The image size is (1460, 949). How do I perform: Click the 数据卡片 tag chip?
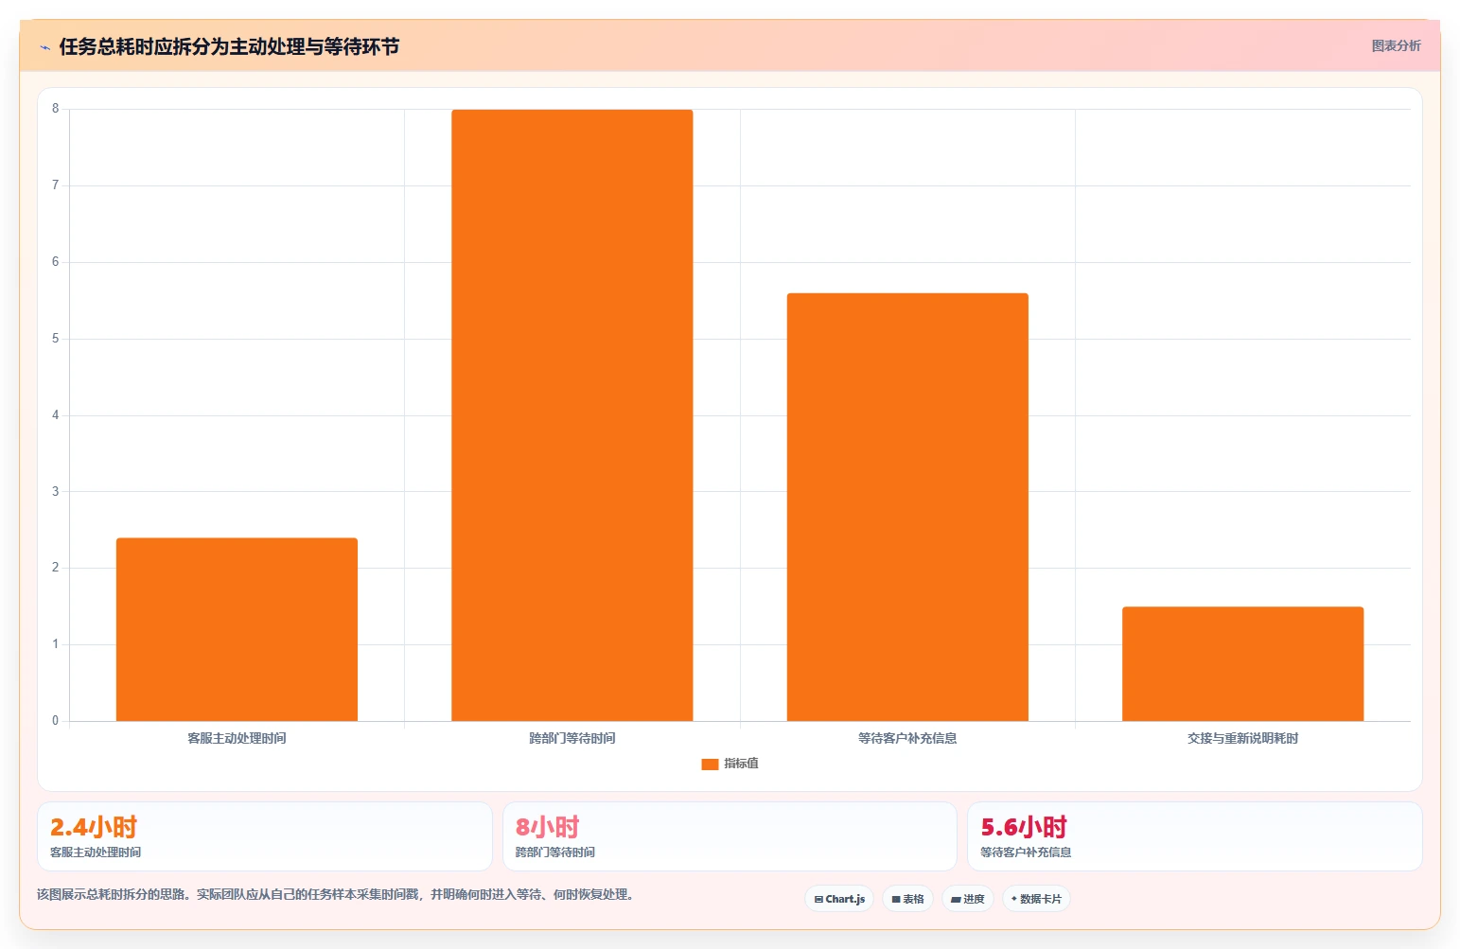[1036, 899]
